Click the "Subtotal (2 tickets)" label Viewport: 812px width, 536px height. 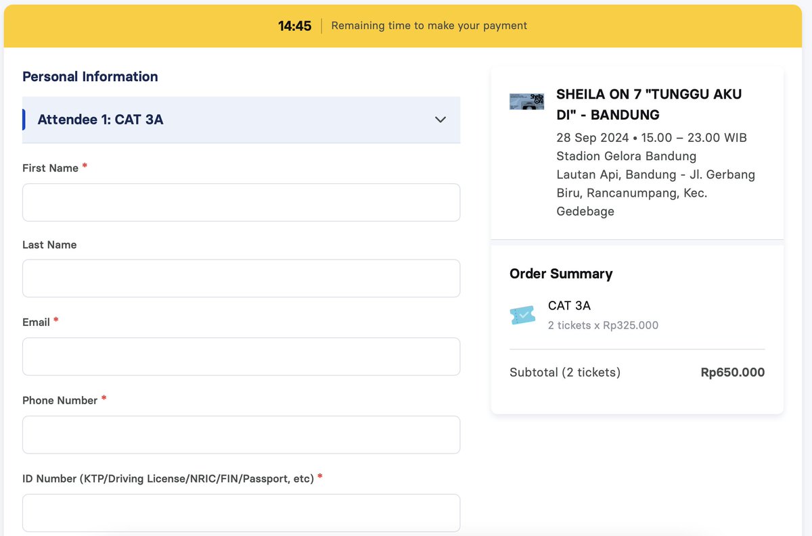565,372
